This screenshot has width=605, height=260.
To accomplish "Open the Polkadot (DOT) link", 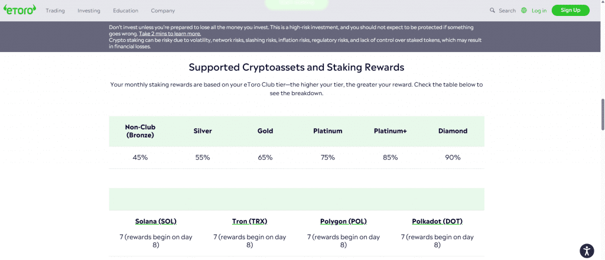I will [437, 222].
